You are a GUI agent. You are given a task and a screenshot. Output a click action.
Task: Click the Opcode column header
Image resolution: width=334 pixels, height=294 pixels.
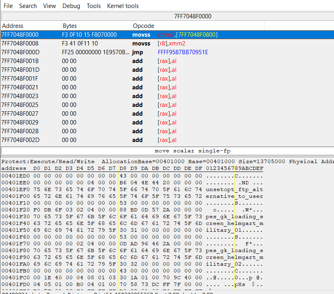pyautogui.click(x=143, y=26)
